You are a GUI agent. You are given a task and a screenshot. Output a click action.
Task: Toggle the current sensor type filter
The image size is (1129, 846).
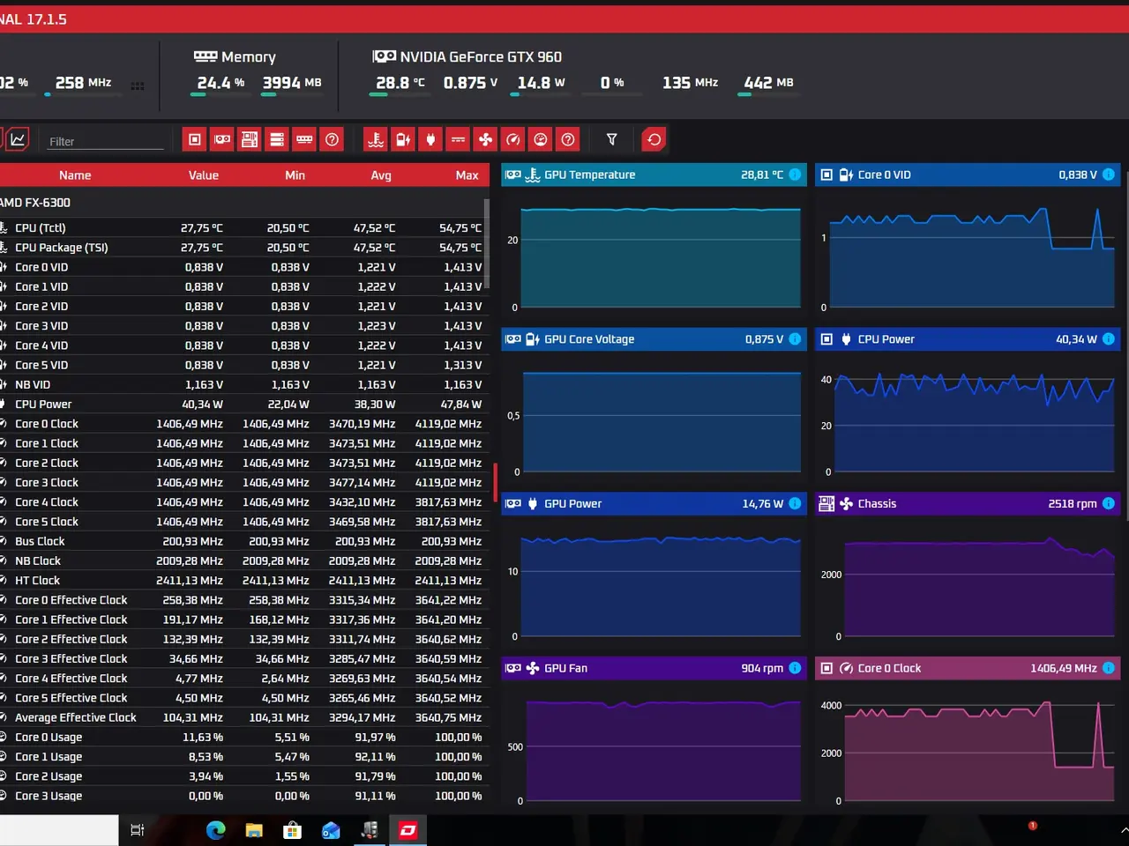(x=458, y=139)
